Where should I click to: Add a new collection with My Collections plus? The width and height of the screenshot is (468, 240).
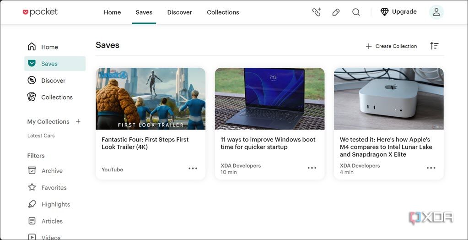[x=78, y=121]
